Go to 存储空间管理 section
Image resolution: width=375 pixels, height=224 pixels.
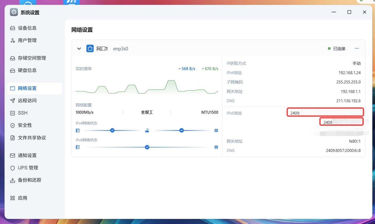[x=32, y=58]
